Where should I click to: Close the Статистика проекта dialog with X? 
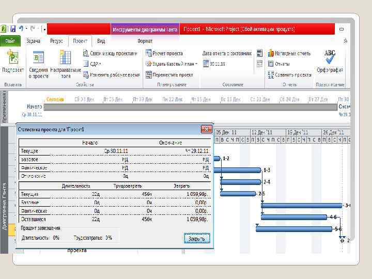pyautogui.click(x=206, y=129)
